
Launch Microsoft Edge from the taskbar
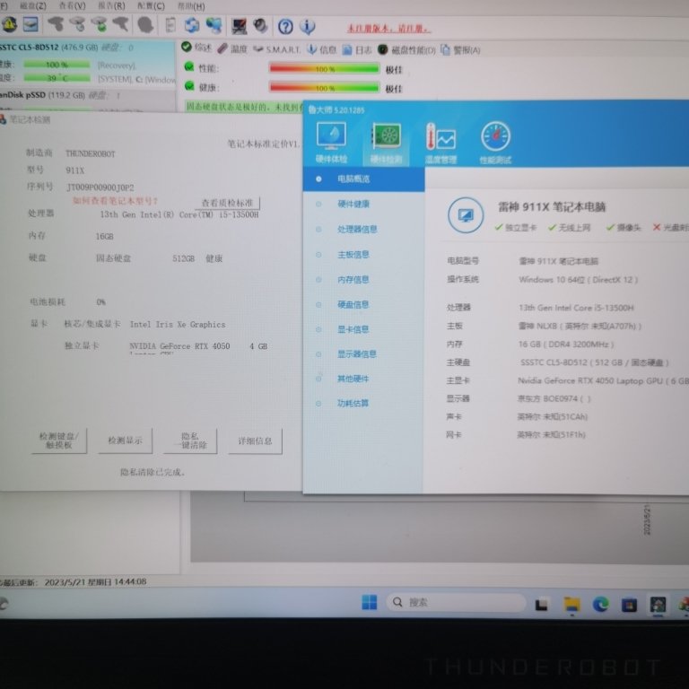pos(600,605)
